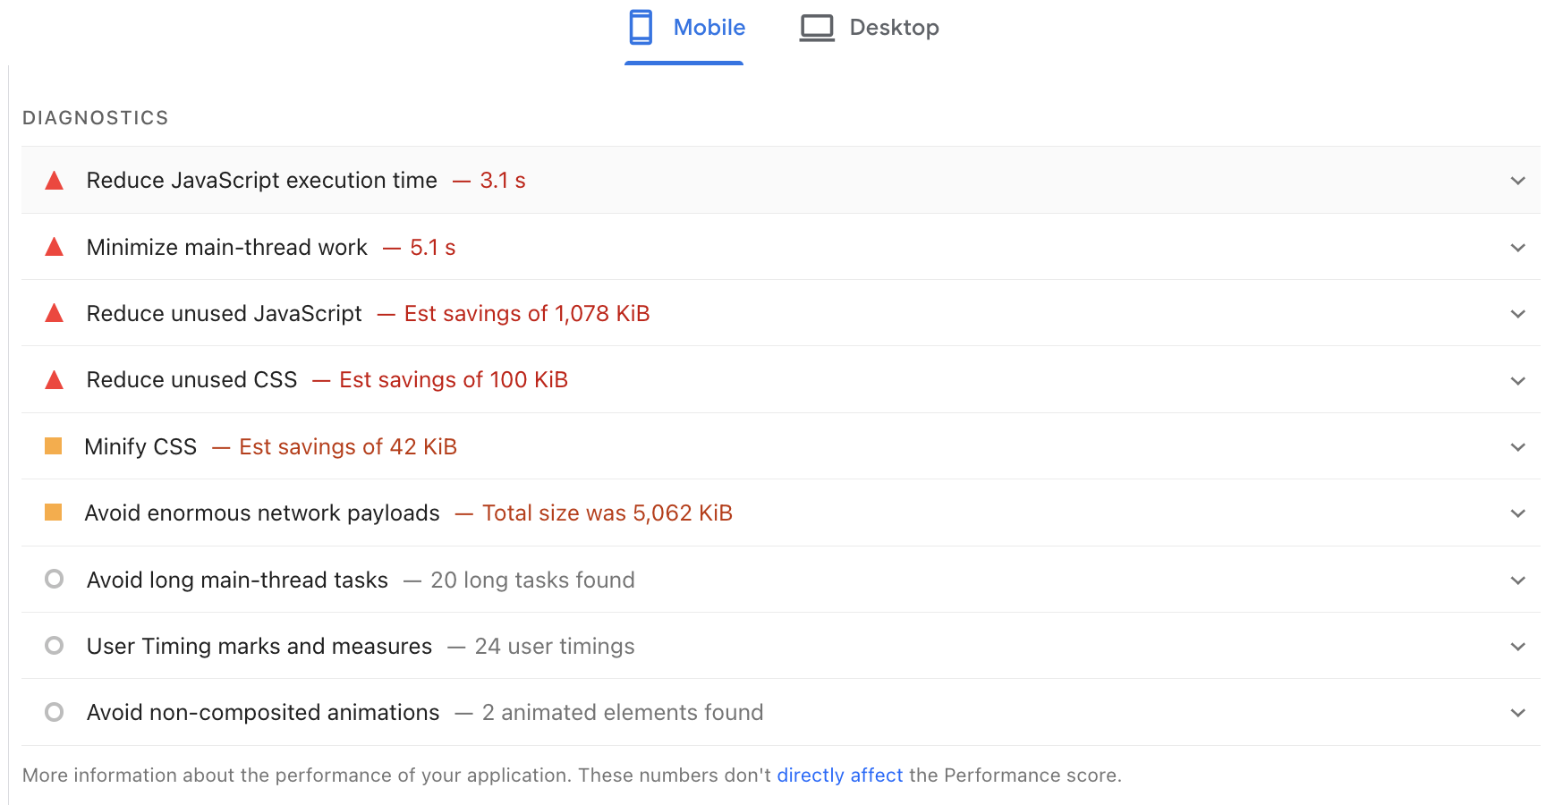1546x805 pixels.
Task: Click the red triangle beside Reduce unused CSS
Action: [54, 379]
